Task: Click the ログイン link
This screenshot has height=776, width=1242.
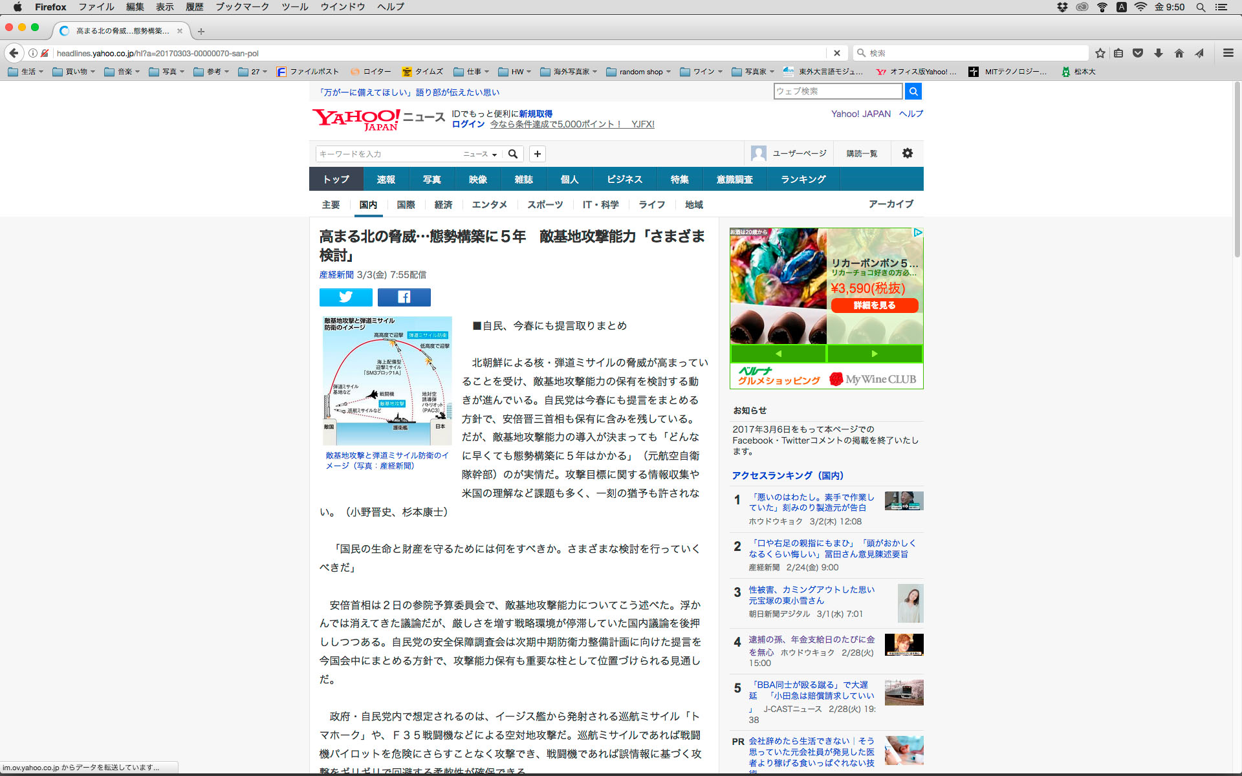Action: 468,124
